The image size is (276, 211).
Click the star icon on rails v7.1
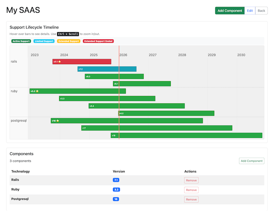[60, 62]
